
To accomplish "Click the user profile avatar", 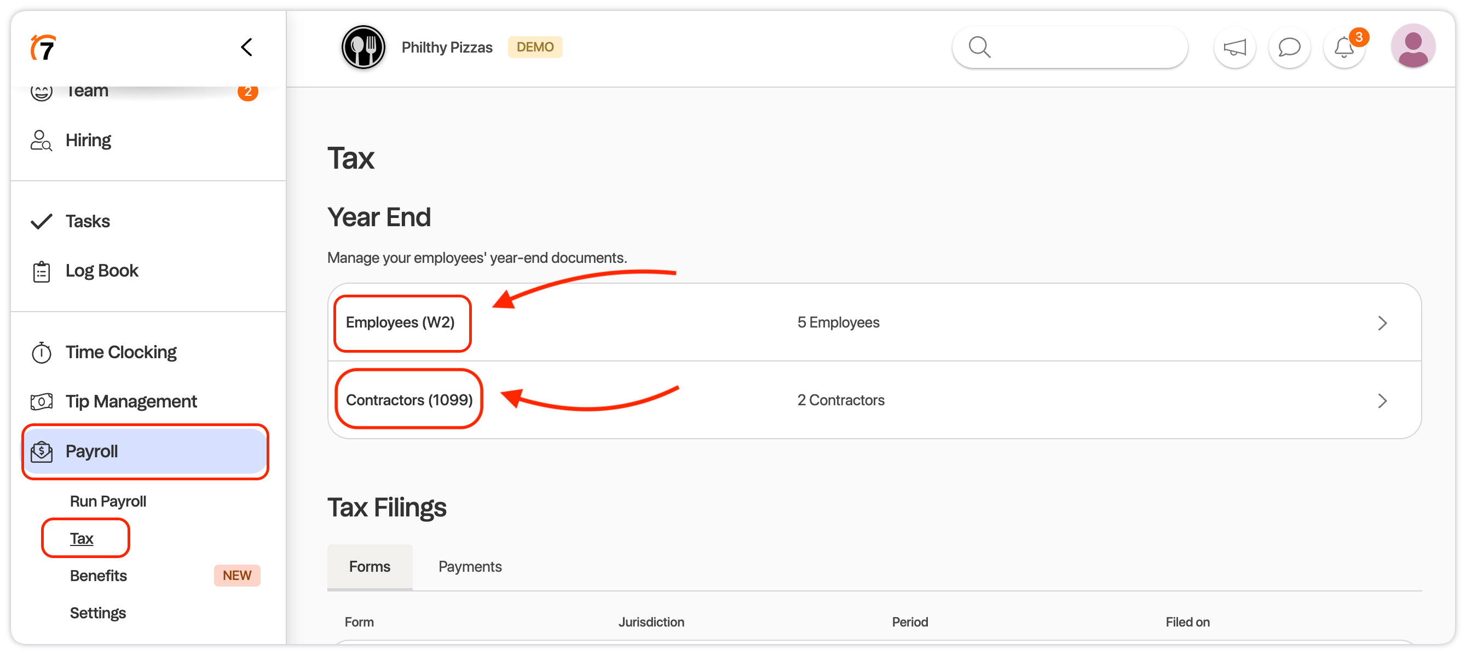I will (1412, 46).
